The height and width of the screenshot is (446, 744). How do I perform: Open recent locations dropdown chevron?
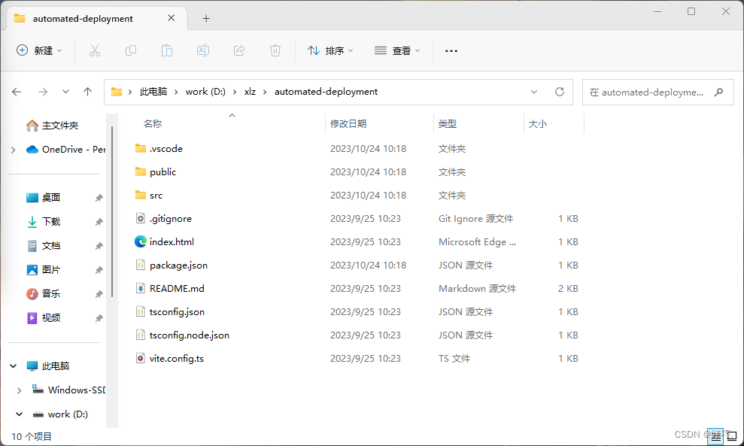[x=65, y=92]
